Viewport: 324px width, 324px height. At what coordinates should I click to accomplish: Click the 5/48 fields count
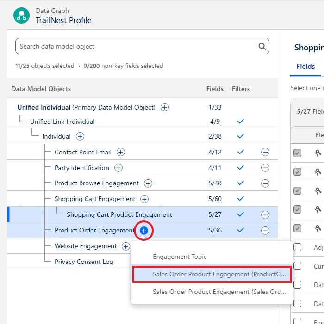[x=215, y=183]
